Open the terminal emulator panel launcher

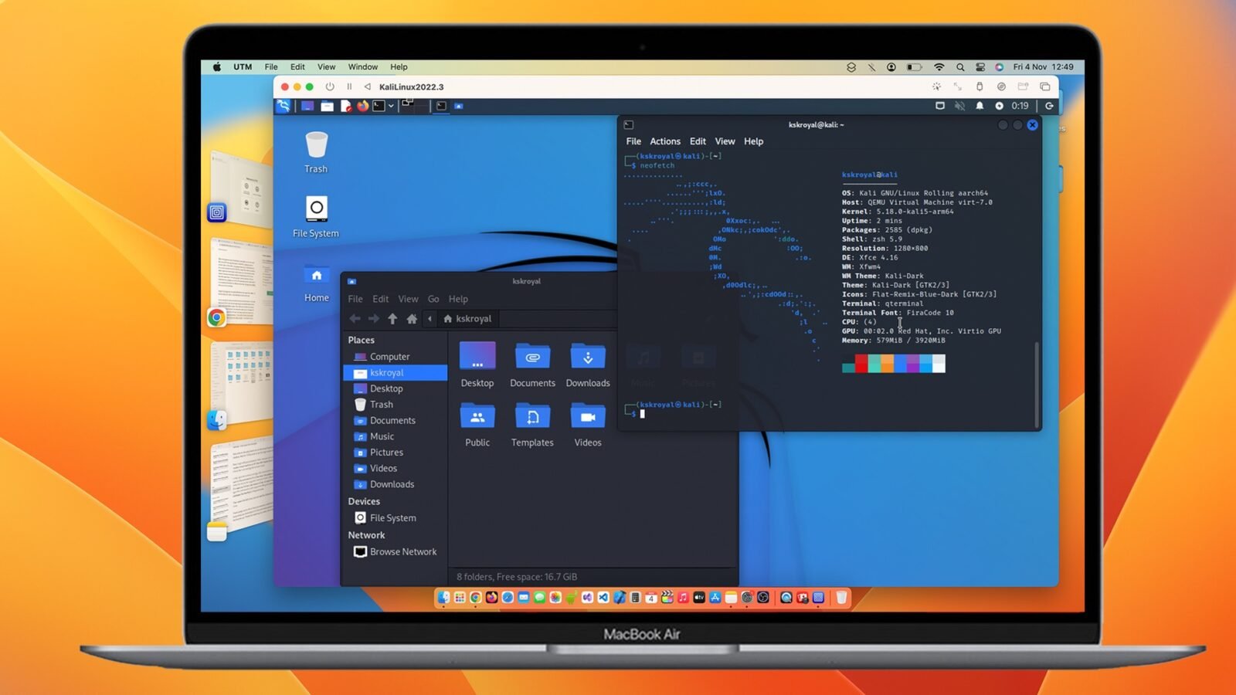tap(379, 106)
